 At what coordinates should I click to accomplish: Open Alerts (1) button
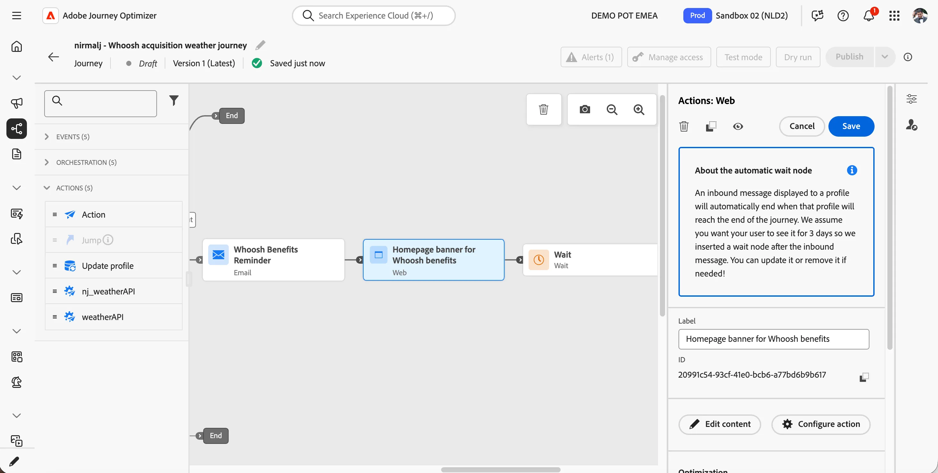click(591, 57)
